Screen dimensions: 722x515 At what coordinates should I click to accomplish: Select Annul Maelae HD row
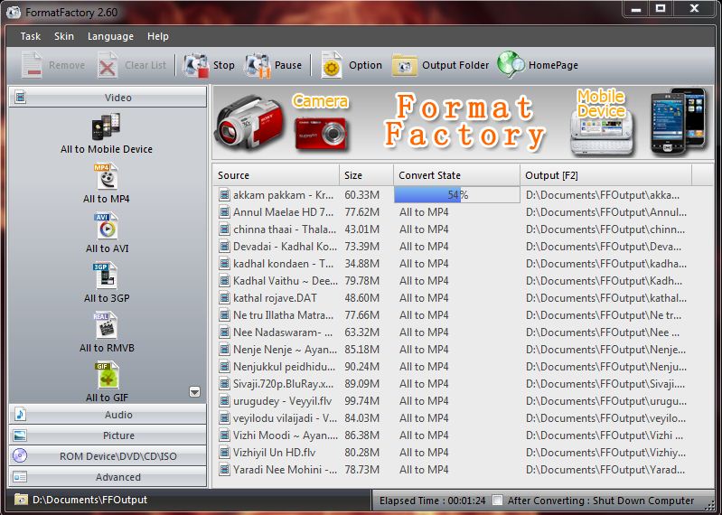(x=463, y=212)
